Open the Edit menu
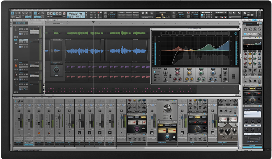The height and width of the screenshot is (159, 272). tap(16, 10)
